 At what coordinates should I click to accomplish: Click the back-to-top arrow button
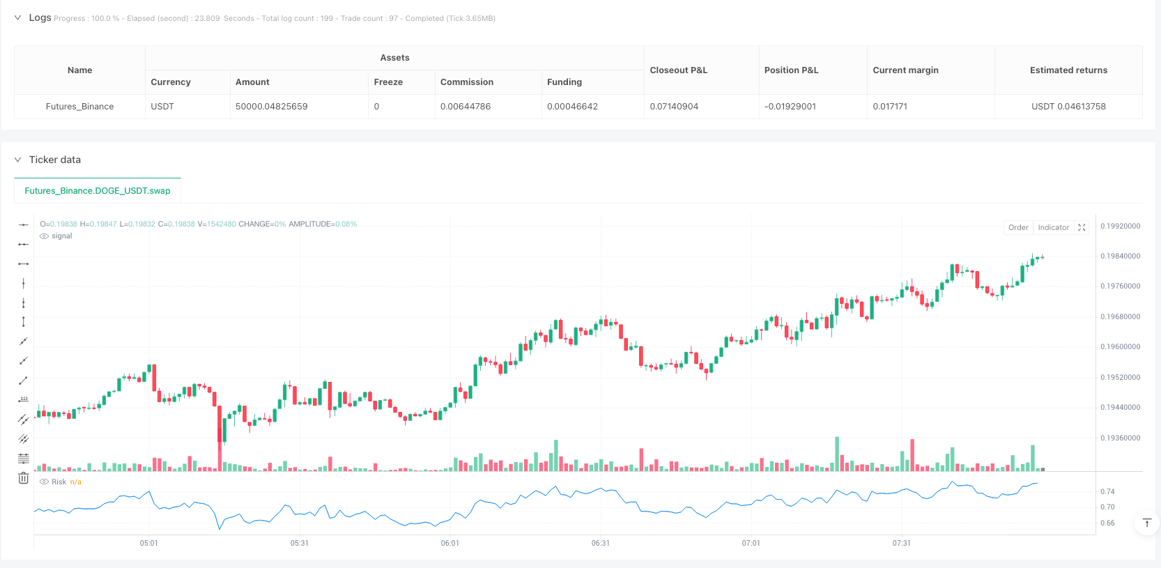[1146, 523]
